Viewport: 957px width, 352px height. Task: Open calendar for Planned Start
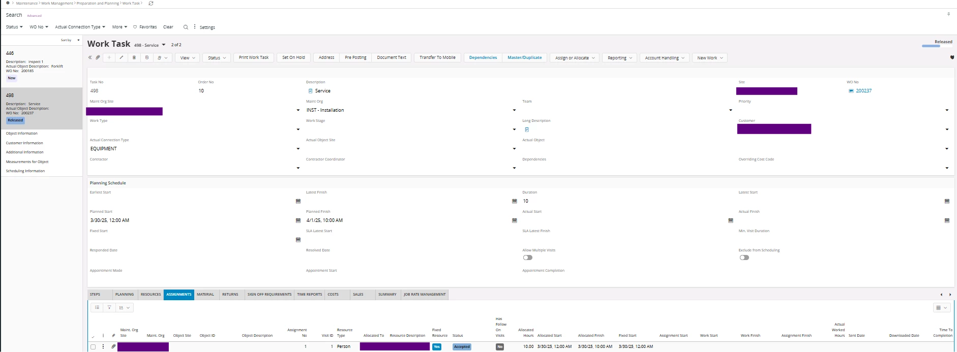tap(298, 220)
